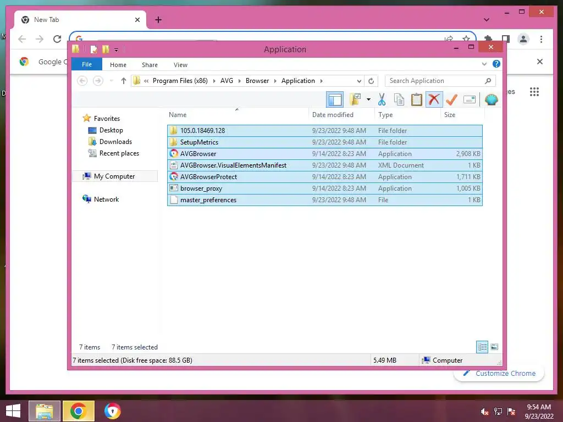This screenshot has width=563, height=422.
Task: Open Customize Quick Access Toolbar dropdown
Action: (x=117, y=49)
